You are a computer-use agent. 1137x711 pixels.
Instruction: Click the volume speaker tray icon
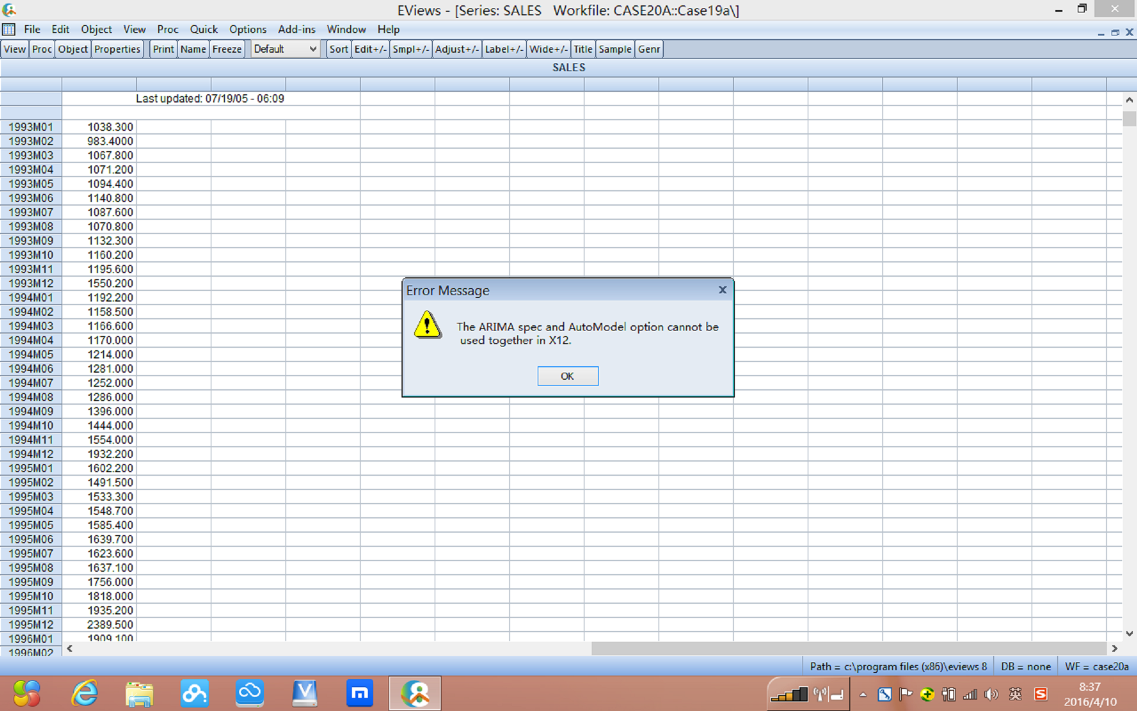(x=991, y=694)
